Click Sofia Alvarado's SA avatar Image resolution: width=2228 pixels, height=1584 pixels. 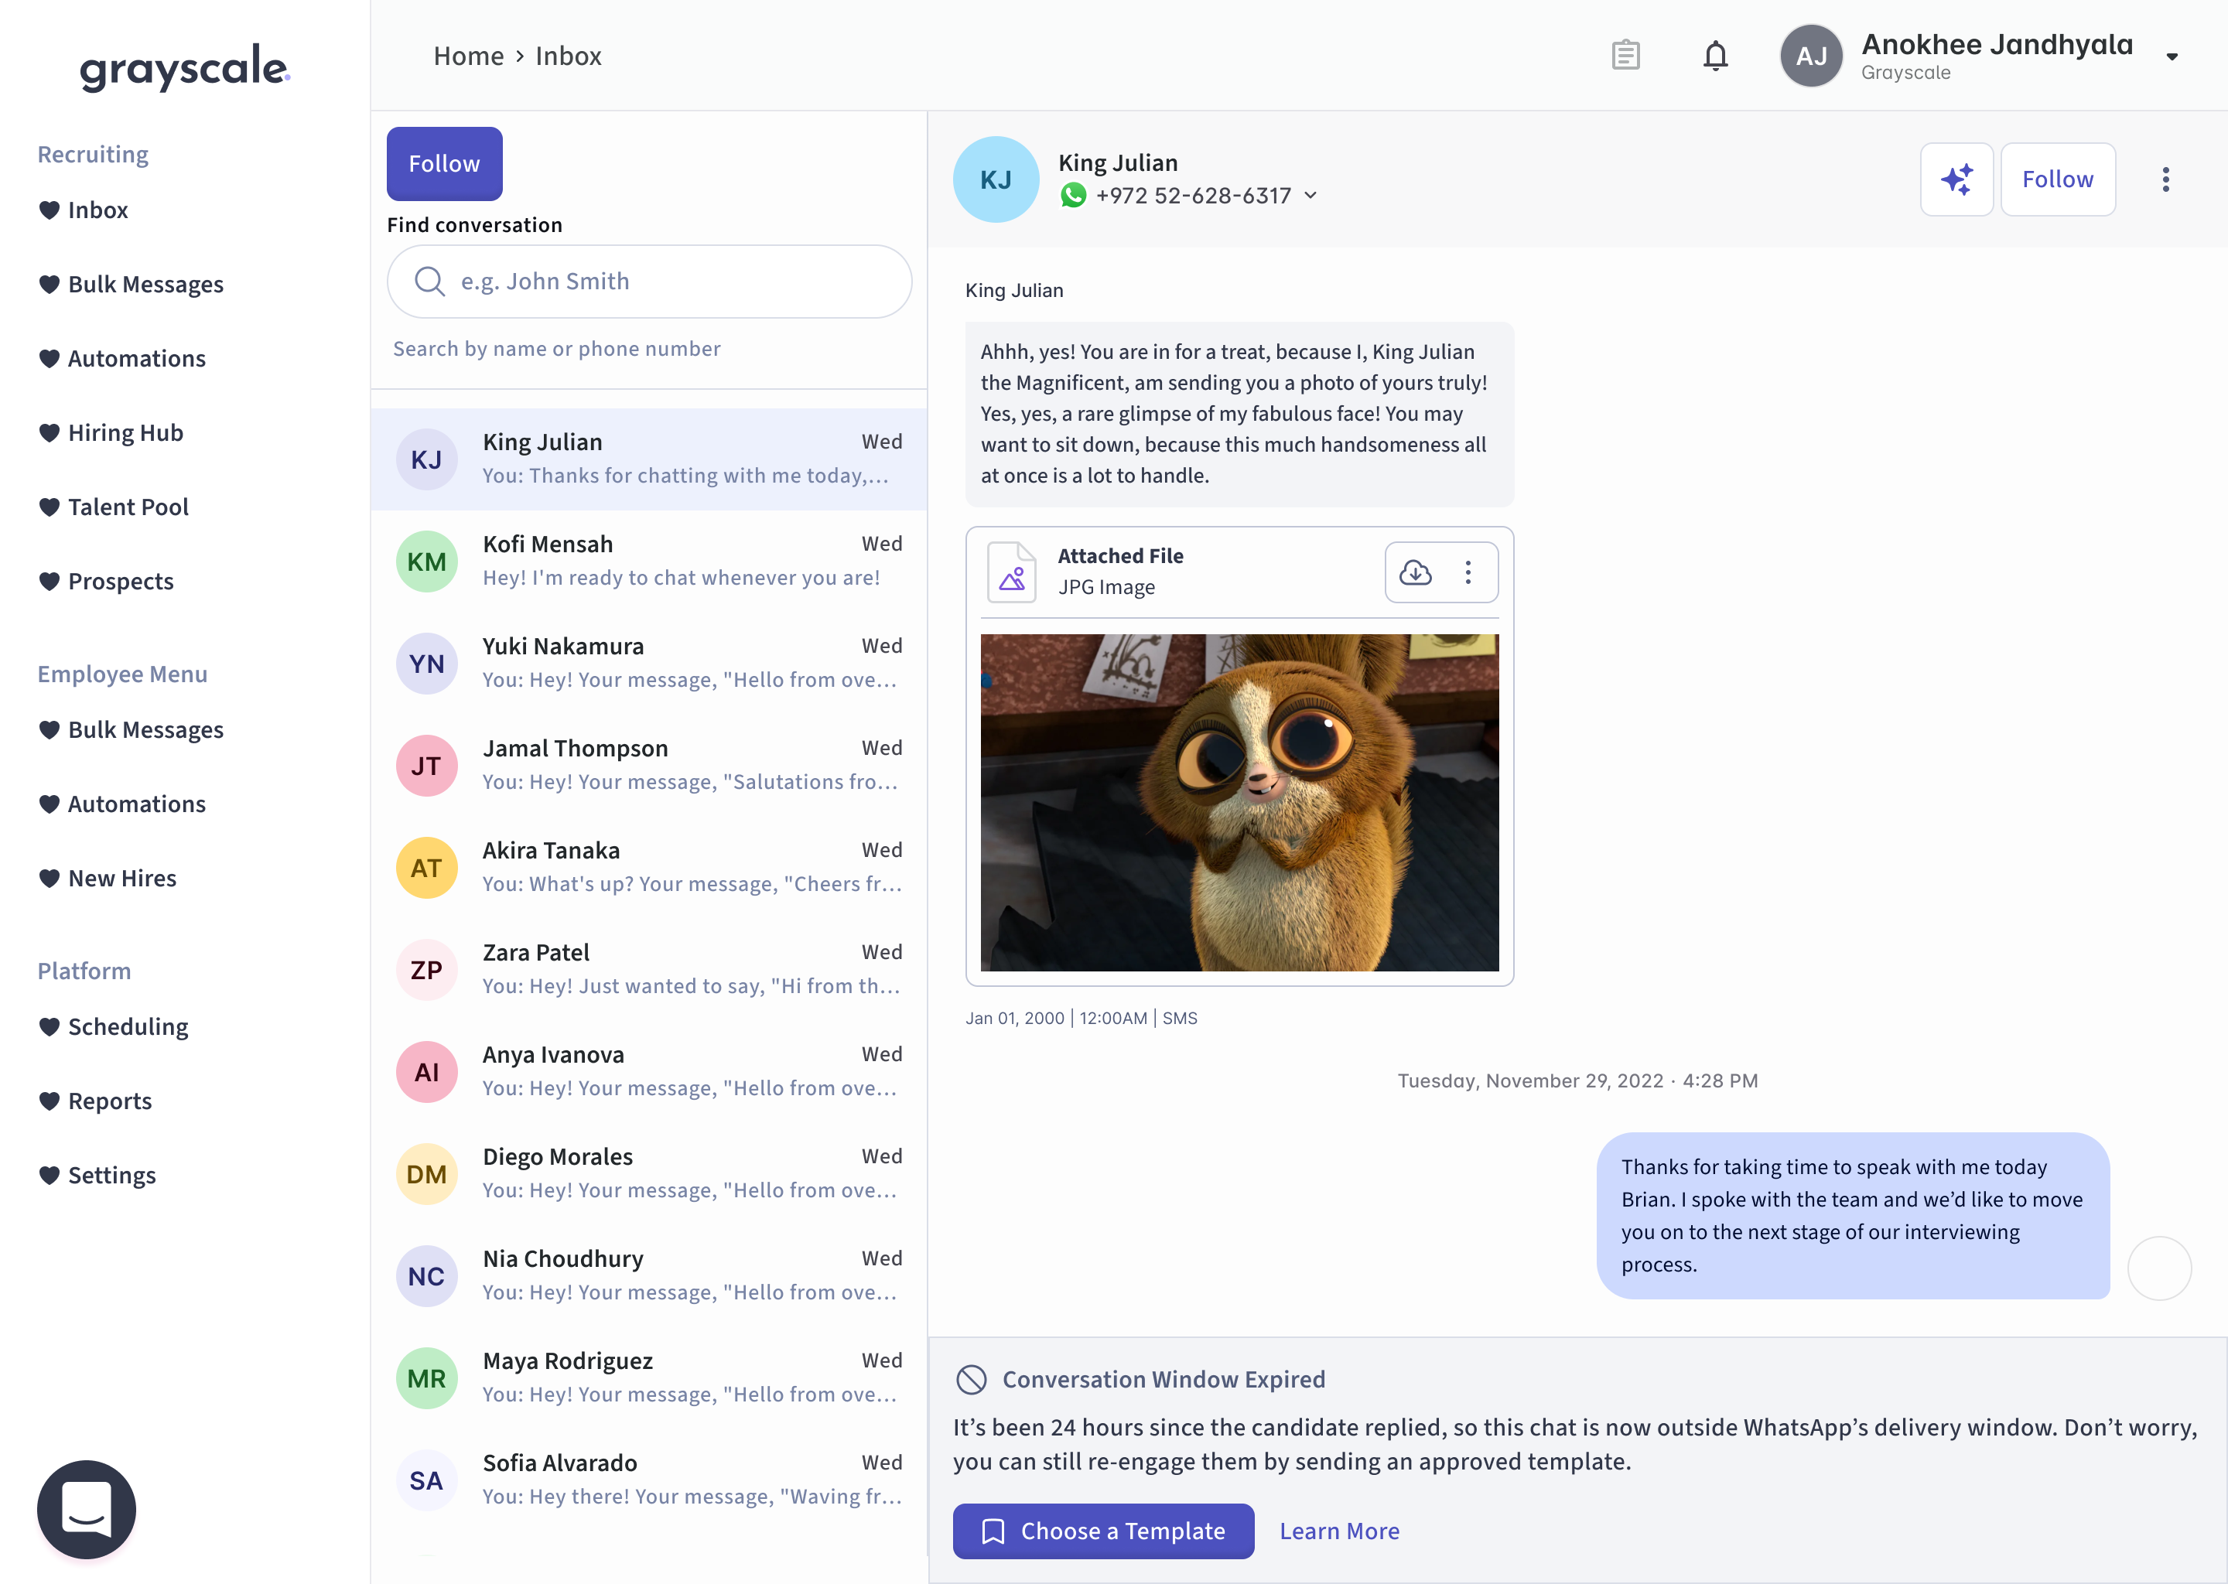click(x=426, y=1480)
